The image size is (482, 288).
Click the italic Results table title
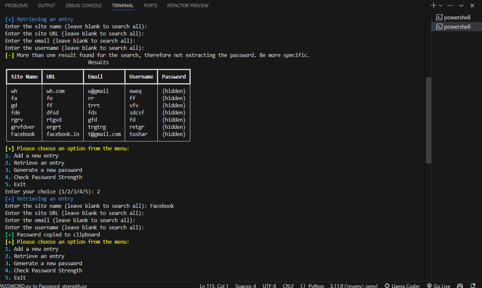pyautogui.click(x=98, y=62)
